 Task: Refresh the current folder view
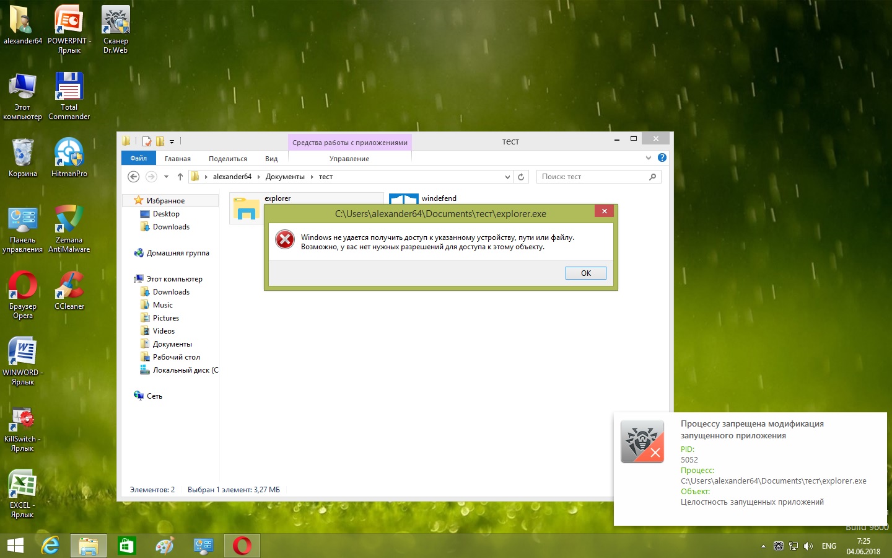[521, 177]
